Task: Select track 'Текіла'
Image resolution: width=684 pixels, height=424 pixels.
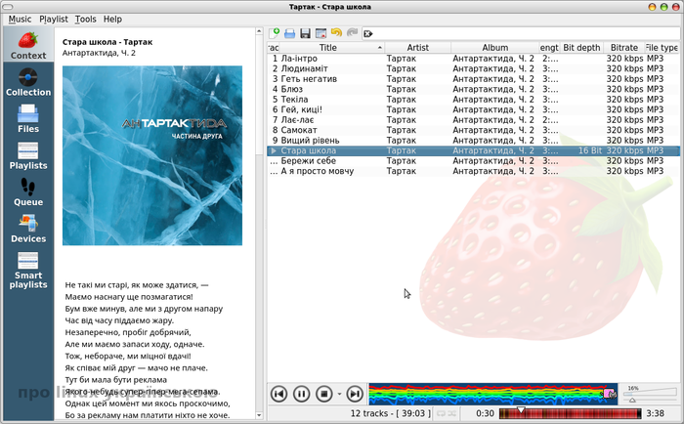Action: click(x=473, y=100)
